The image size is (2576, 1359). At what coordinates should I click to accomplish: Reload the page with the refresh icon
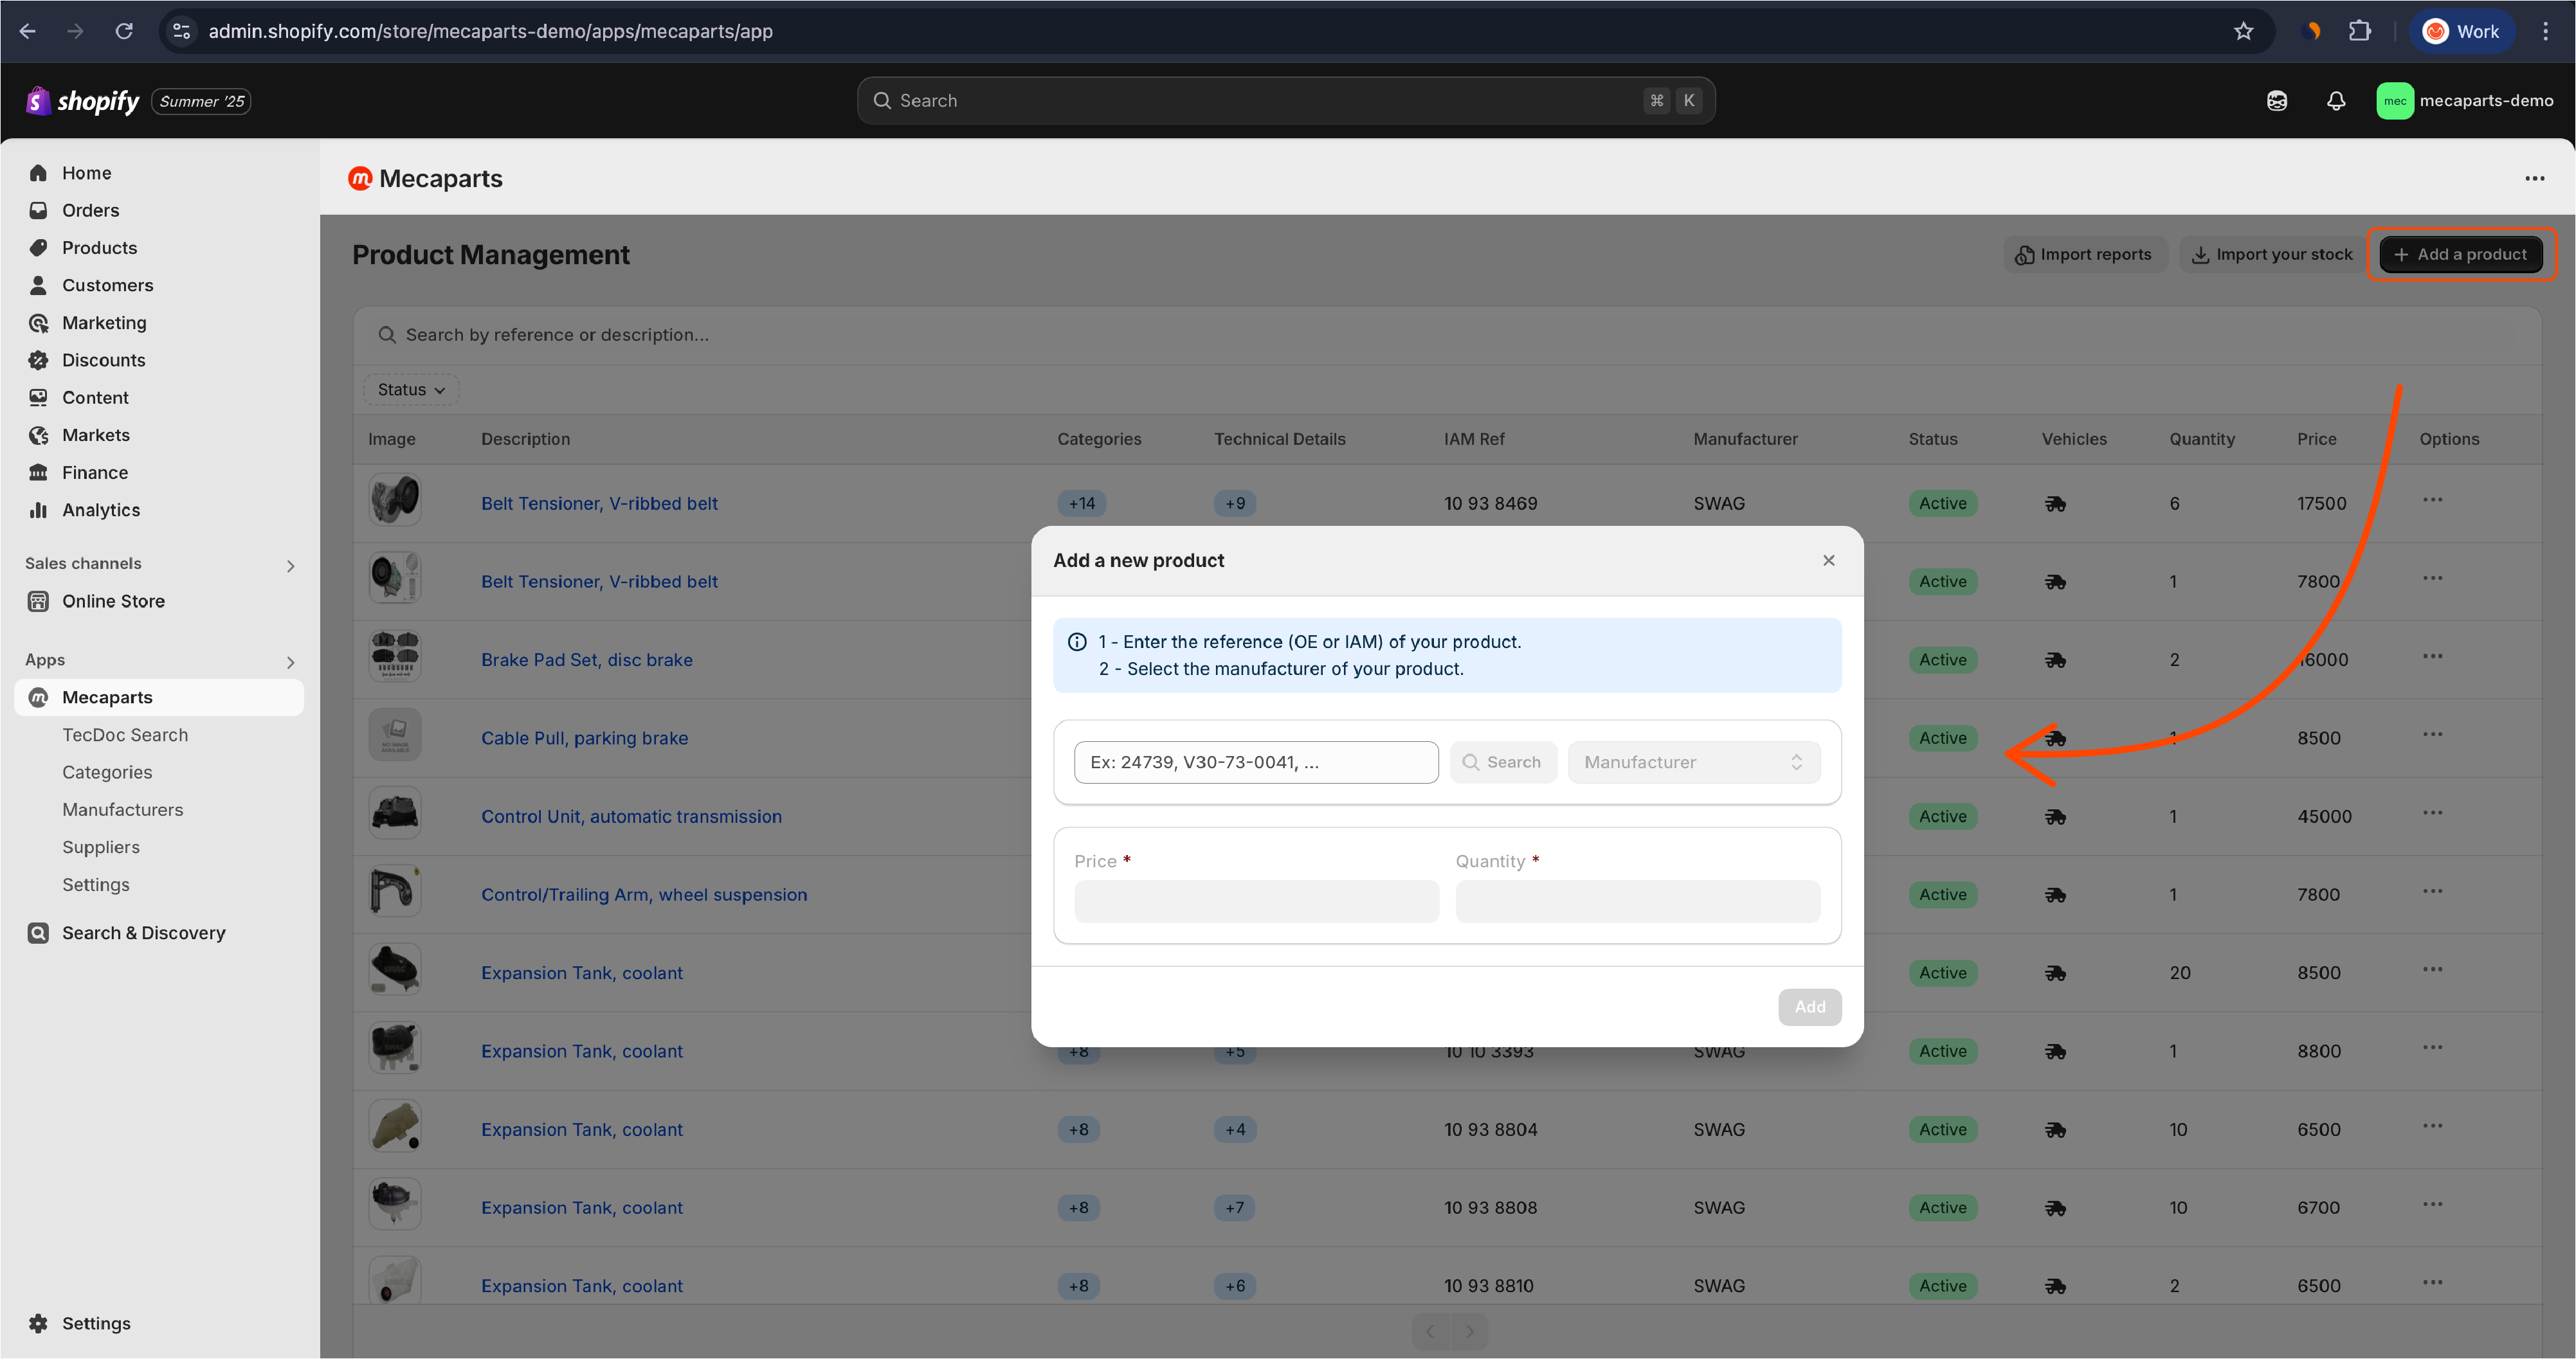point(124,31)
